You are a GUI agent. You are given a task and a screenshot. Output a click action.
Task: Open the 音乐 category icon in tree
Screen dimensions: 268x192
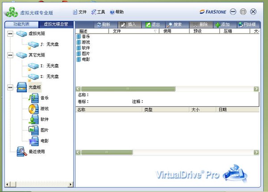pos(33,98)
